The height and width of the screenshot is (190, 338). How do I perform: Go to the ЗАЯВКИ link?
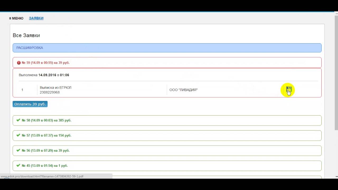tap(36, 18)
